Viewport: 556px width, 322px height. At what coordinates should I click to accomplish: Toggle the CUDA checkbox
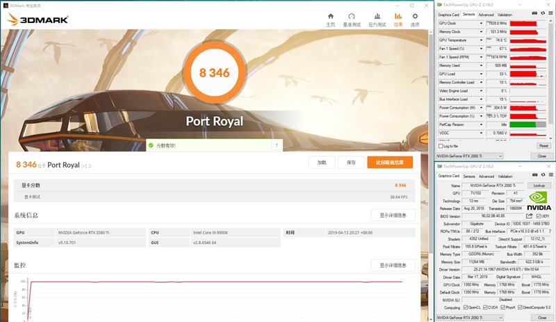click(485, 307)
